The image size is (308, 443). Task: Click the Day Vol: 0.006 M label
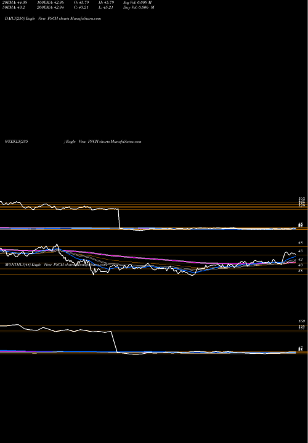(x=139, y=7)
